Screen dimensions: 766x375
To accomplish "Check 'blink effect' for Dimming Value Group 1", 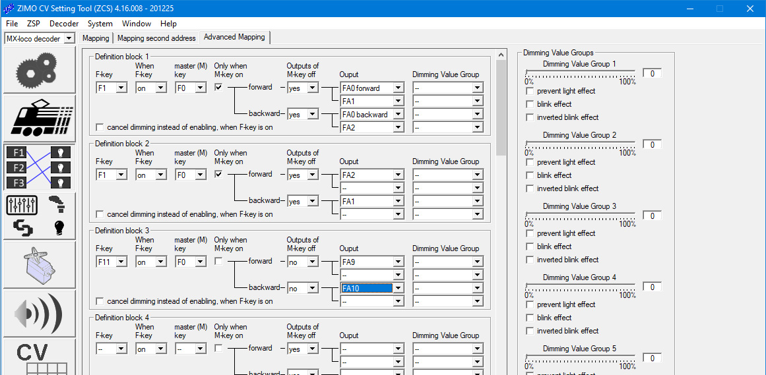I will tap(530, 104).
